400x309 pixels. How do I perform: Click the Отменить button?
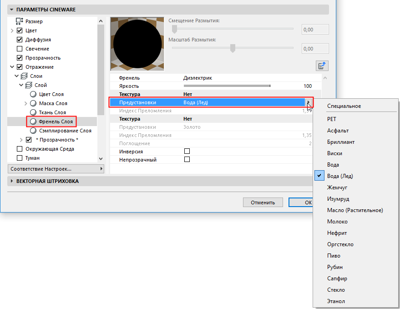[x=263, y=203]
